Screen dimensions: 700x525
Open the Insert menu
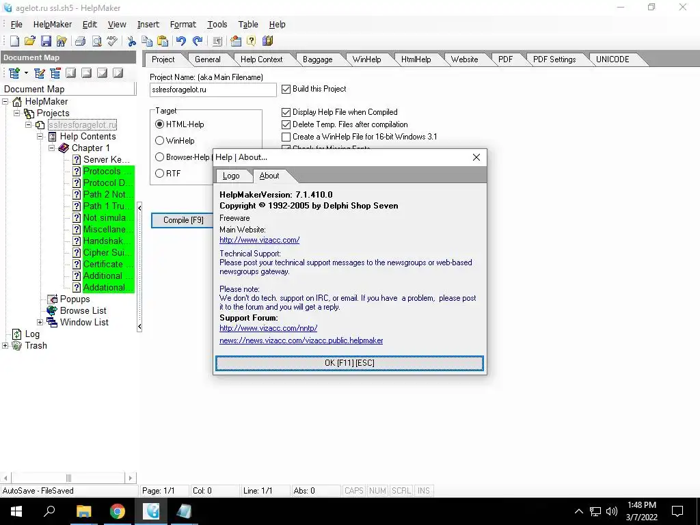pos(148,25)
